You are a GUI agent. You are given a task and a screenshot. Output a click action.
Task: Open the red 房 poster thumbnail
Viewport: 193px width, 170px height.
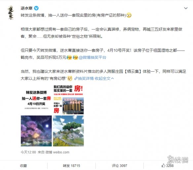pyautogui.click(x=68, y=99)
